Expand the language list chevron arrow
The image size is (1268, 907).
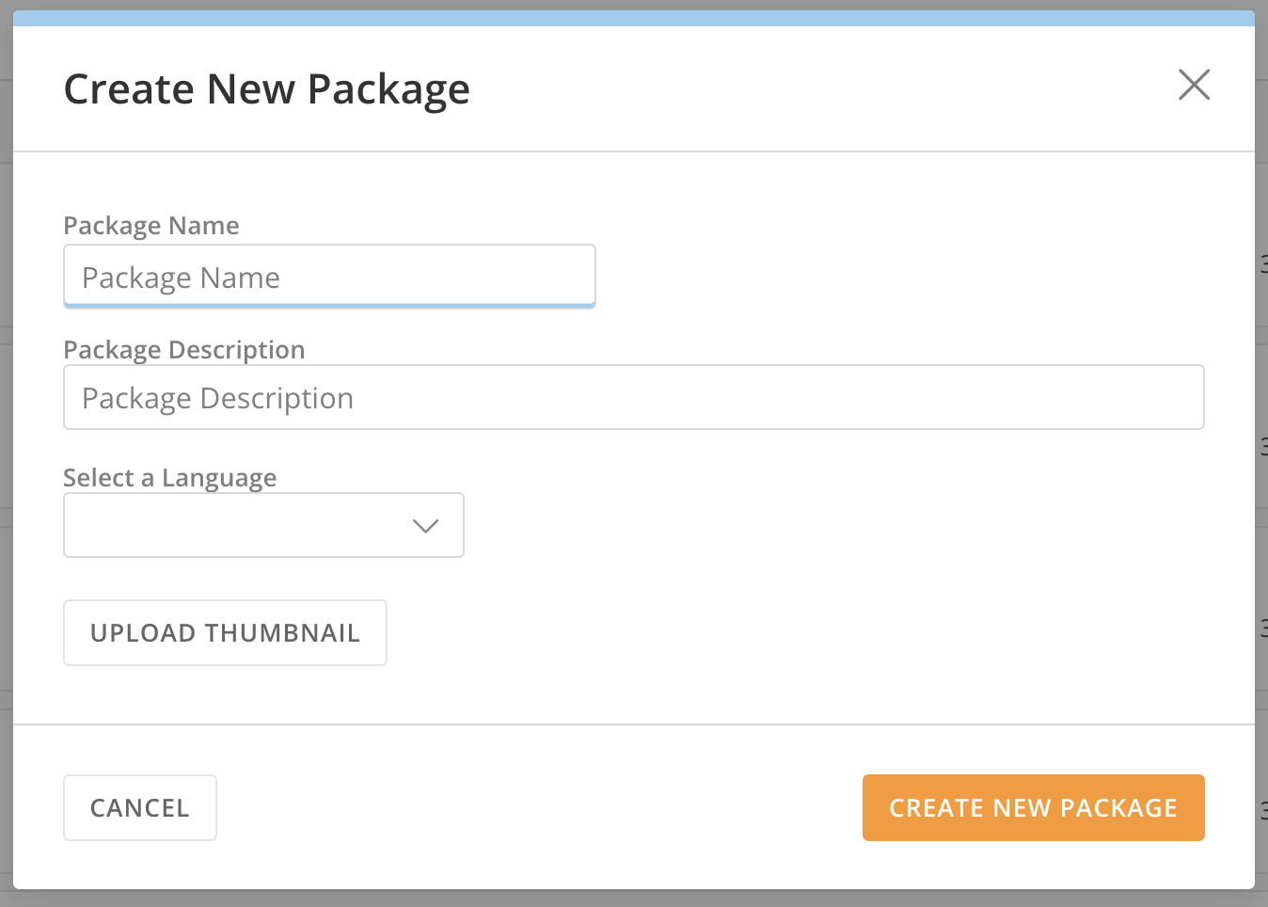coord(425,526)
